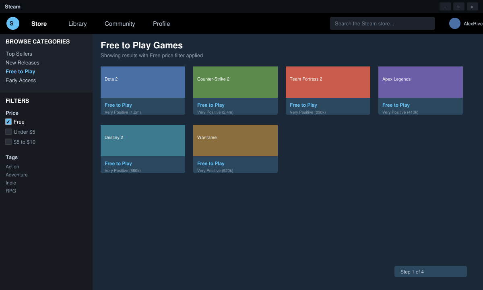Click Very Positive (410k) review text
Image resolution: width=483 pixels, height=290 pixels.
point(400,112)
